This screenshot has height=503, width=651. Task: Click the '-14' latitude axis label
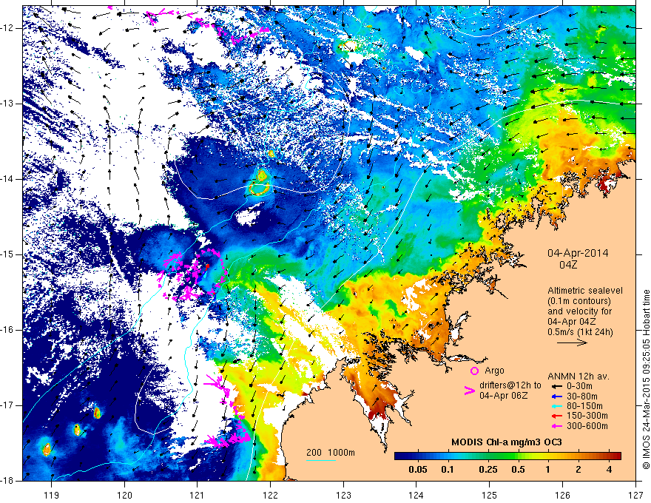pos(8,179)
